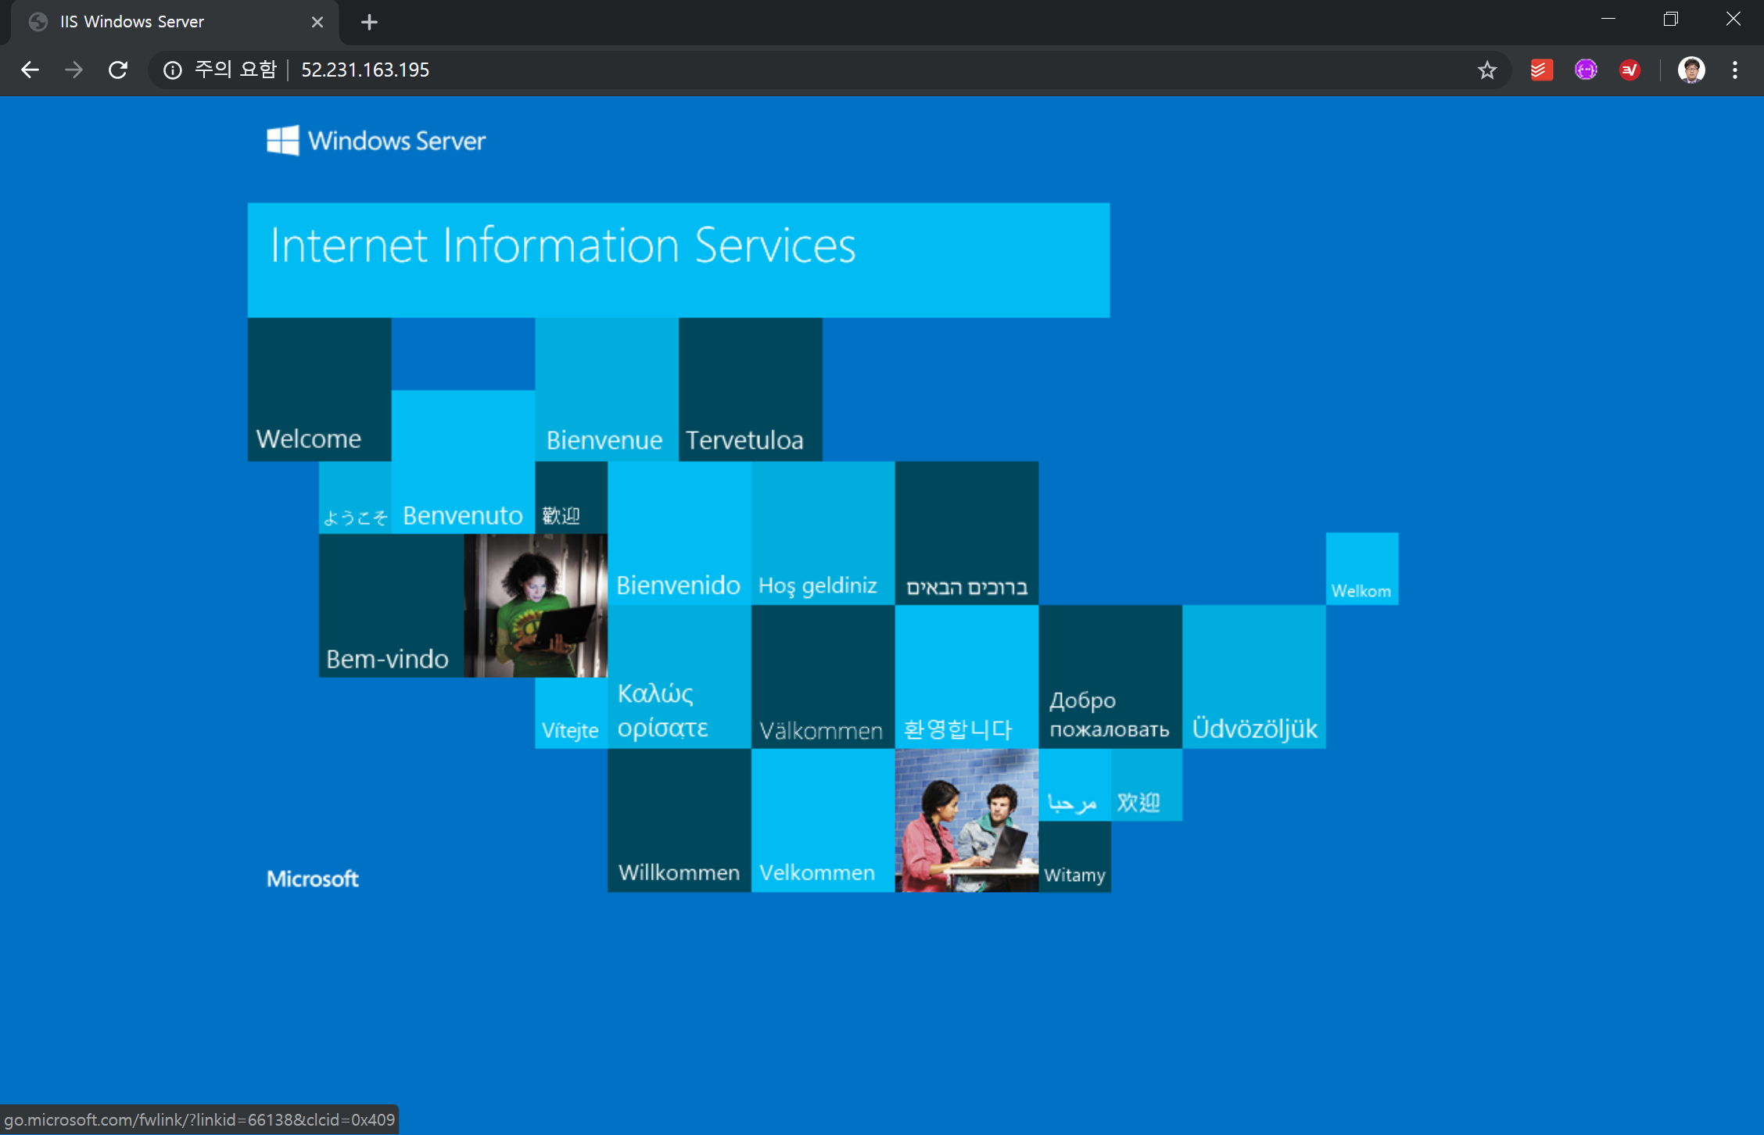Go back to the previous page
The height and width of the screenshot is (1135, 1764).
click(x=30, y=70)
